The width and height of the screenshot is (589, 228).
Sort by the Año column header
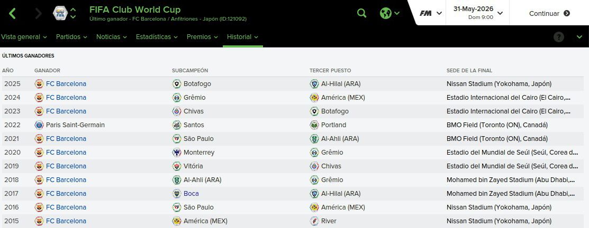point(7,70)
